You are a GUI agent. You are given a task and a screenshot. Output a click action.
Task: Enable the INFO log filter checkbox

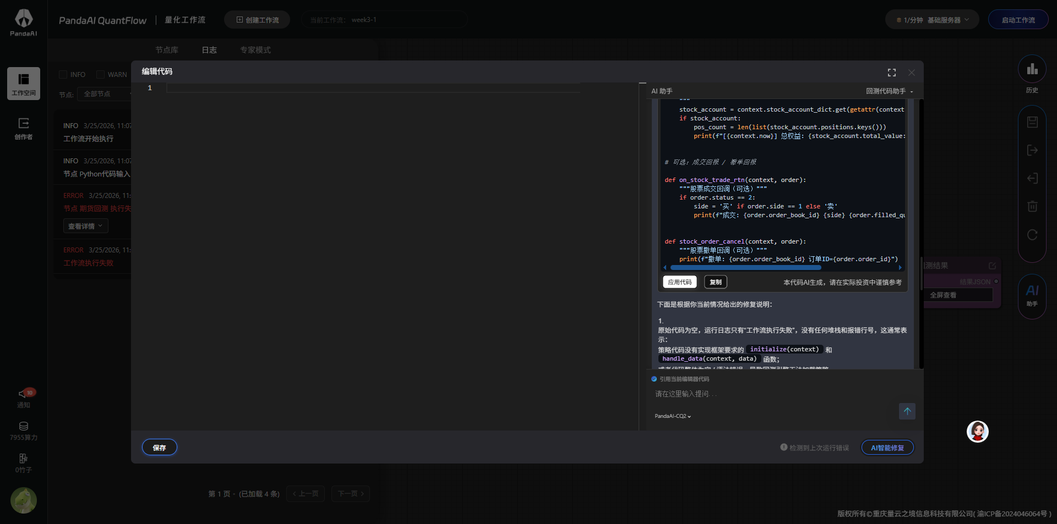click(x=63, y=74)
